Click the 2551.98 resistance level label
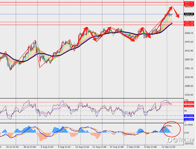 [189, 22]
